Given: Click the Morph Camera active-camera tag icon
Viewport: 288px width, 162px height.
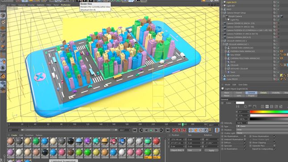Looking at the screenshot, I should 281,17.
